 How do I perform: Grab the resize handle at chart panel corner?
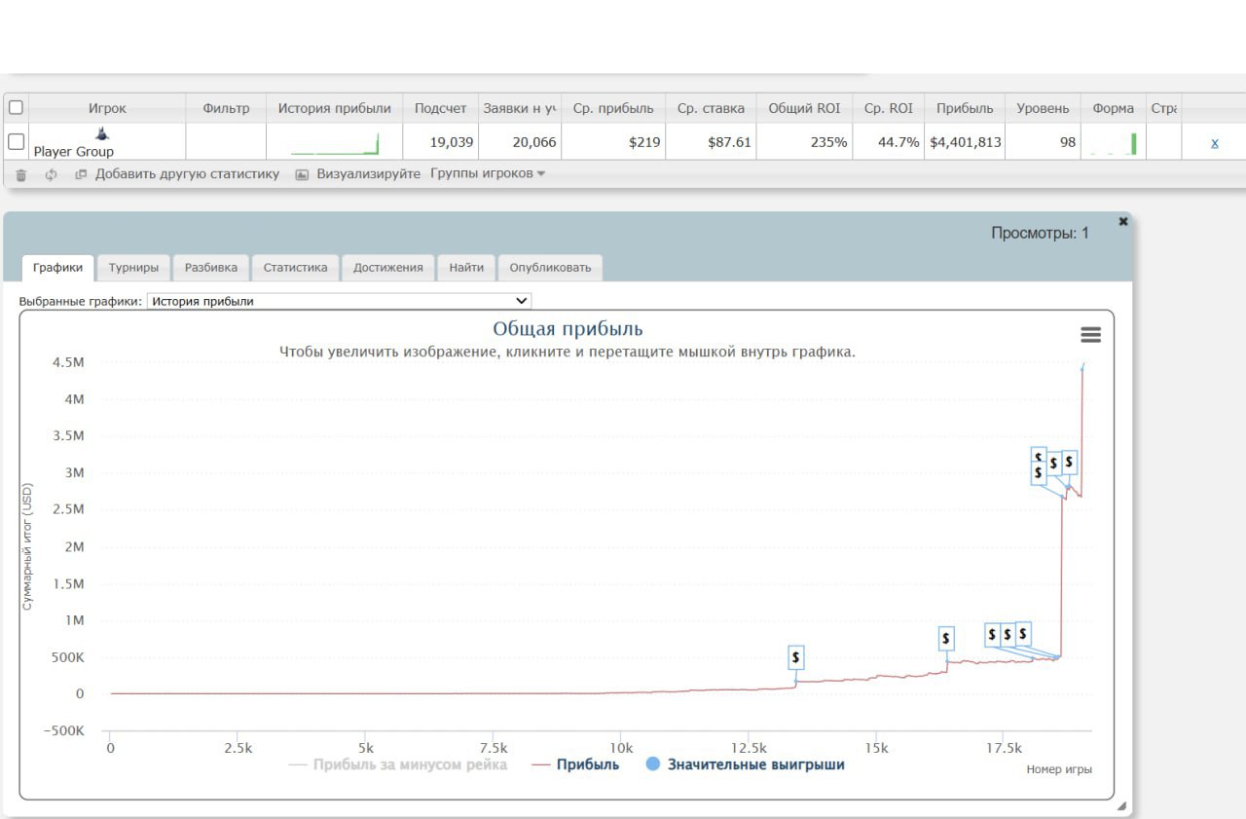[1120, 806]
